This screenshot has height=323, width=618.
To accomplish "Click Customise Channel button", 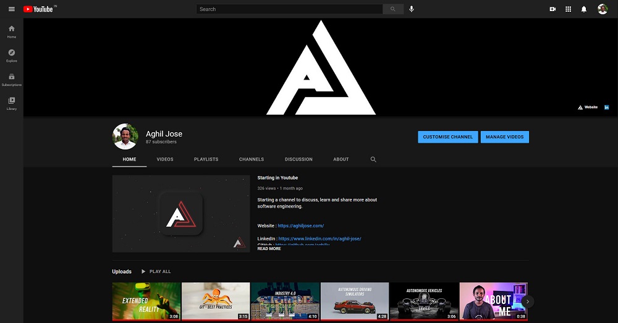I will [x=447, y=137].
